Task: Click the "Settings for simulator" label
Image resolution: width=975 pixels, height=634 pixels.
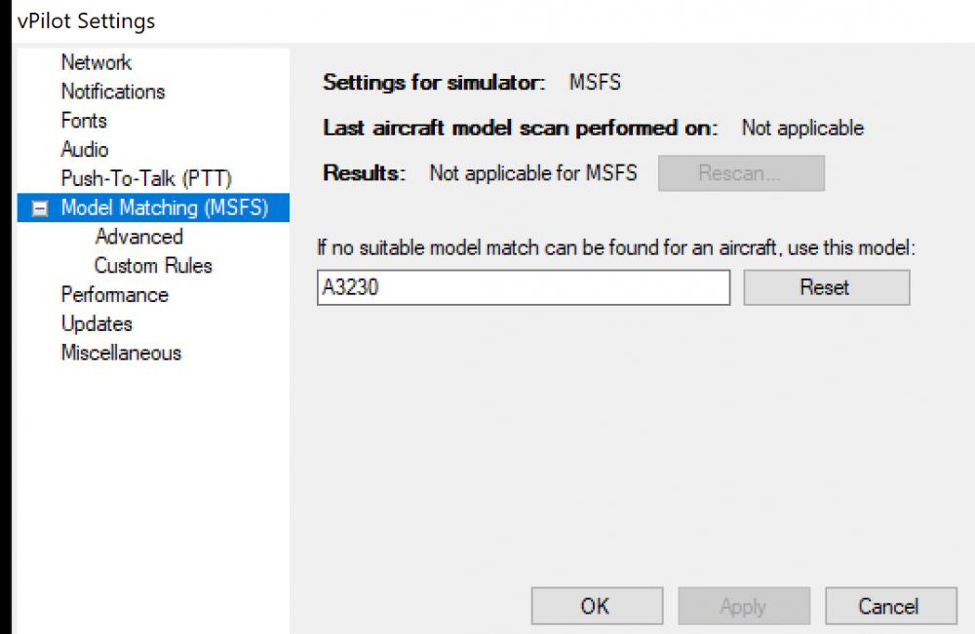Action: pyautogui.click(x=434, y=83)
